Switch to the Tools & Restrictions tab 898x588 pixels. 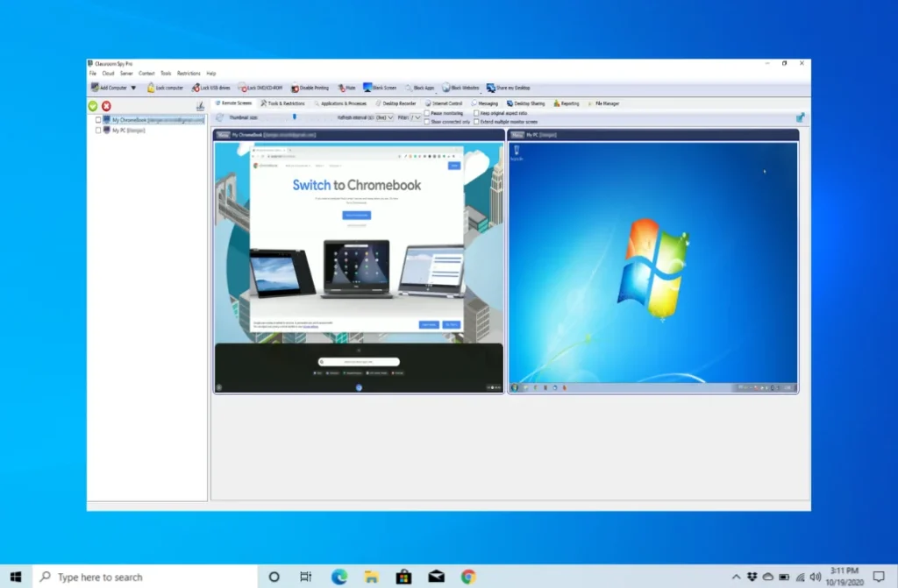tap(282, 103)
